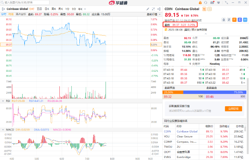Click the 89.46 pre-market ask price
This screenshot has width=249, height=160.
click(x=210, y=97)
